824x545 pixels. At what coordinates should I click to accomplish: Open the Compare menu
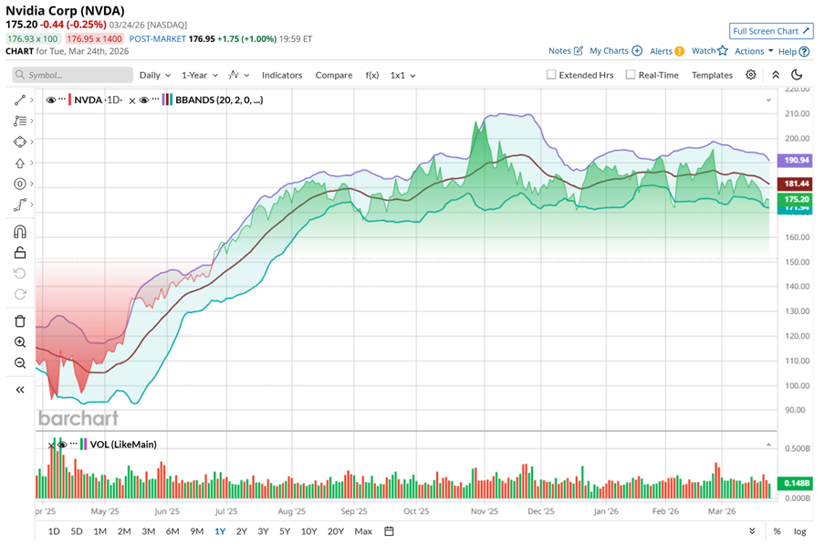pos(334,75)
